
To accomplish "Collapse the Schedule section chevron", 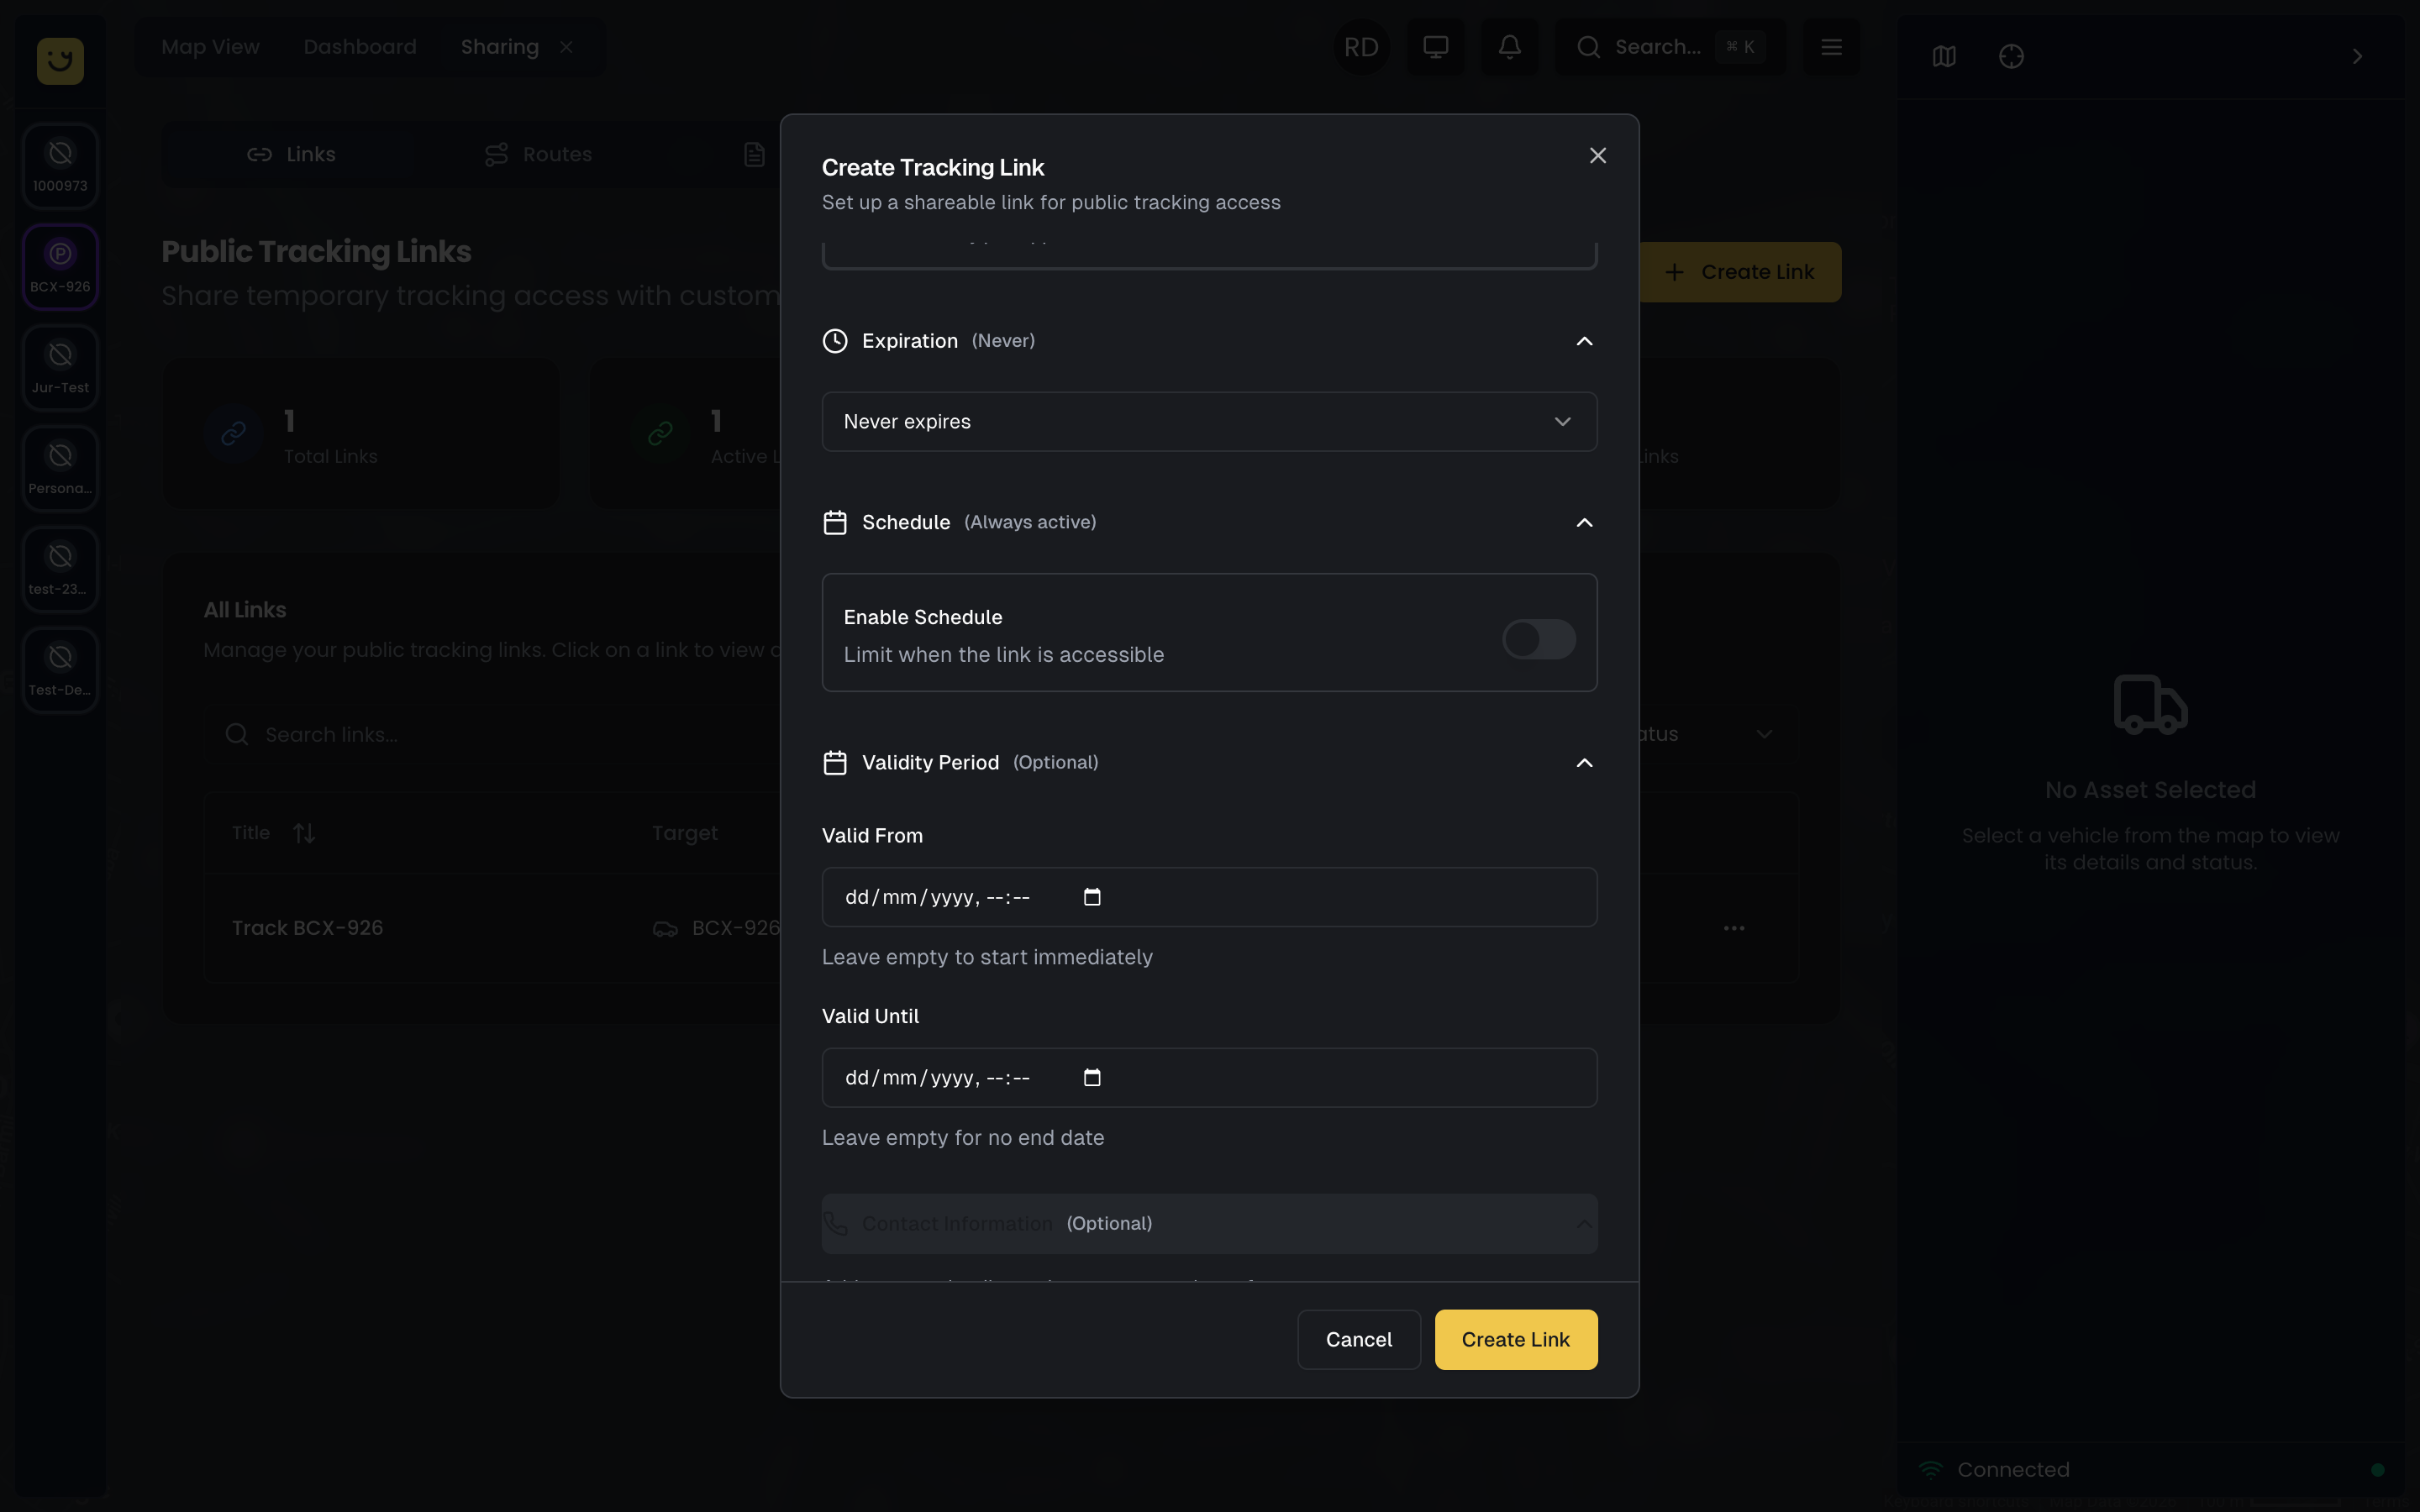I will (x=1584, y=523).
